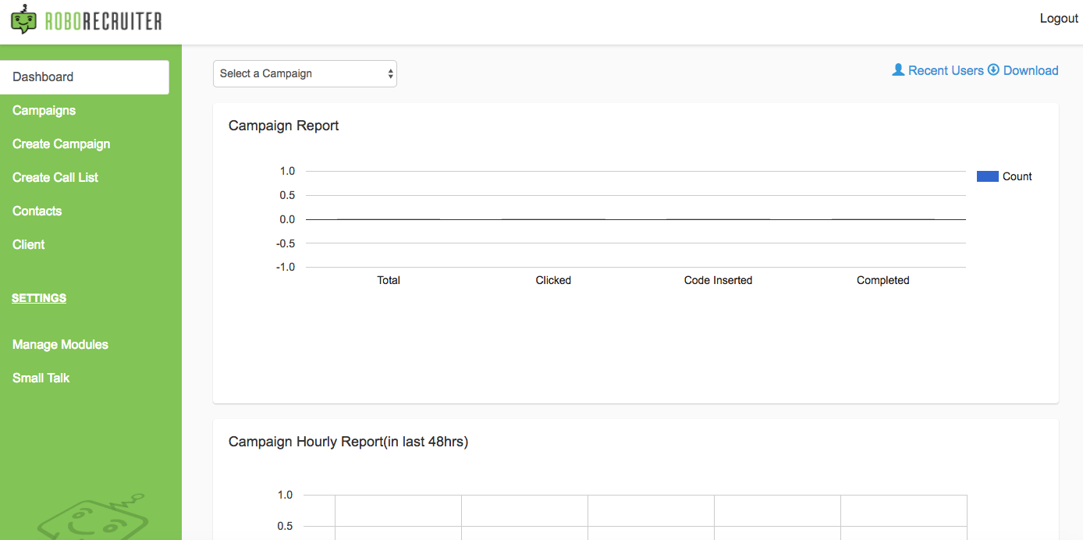1083x540 pixels.
Task: Log out using the Logout link
Action: [1059, 19]
